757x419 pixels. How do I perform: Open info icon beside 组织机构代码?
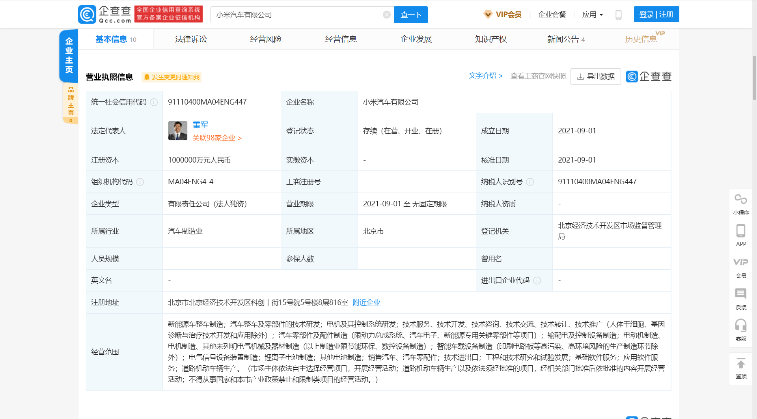[x=140, y=182]
